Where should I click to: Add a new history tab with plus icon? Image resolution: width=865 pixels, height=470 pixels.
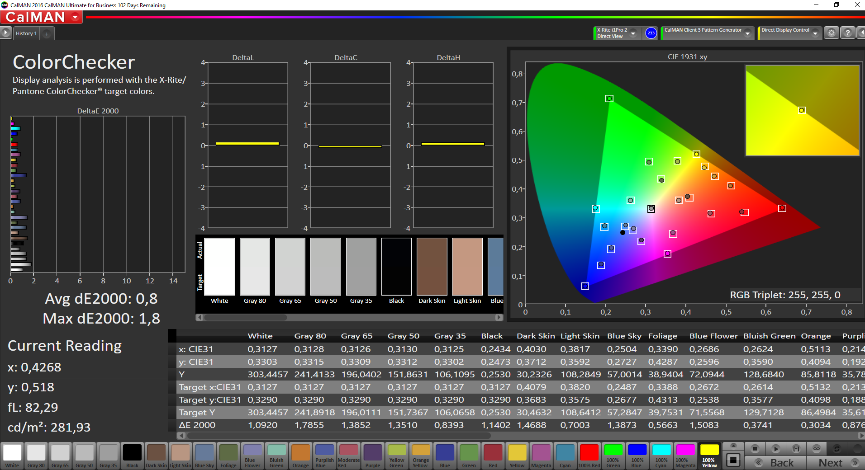(47, 33)
